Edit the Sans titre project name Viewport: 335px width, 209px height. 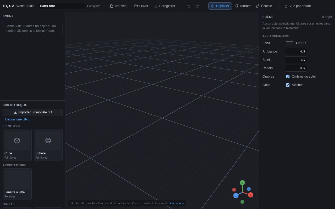tap(62, 6)
